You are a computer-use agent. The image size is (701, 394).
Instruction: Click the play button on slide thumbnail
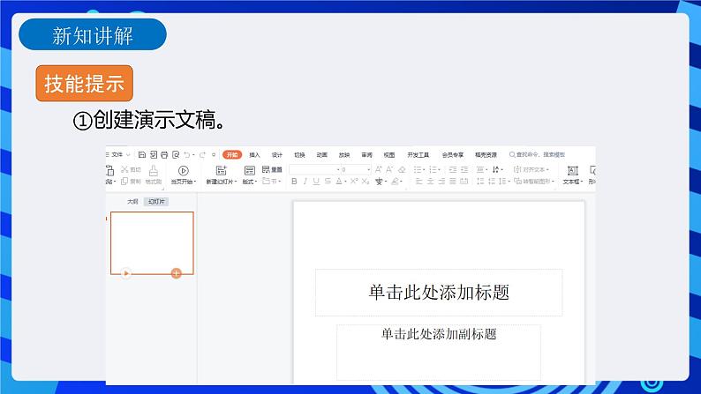click(126, 273)
